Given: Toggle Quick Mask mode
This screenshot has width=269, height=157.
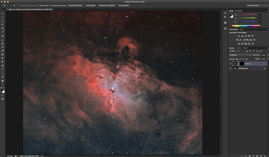Looking at the screenshot, I should click(2, 95).
